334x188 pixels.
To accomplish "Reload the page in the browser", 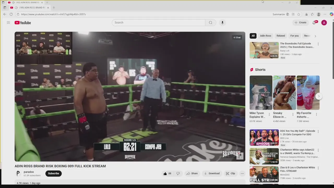I will tap(11, 14).
